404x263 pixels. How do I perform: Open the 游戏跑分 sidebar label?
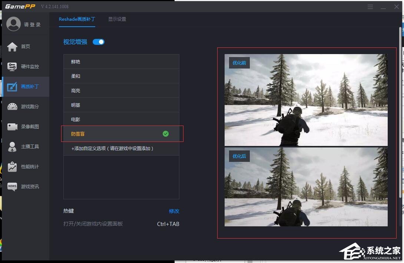pyautogui.click(x=30, y=106)
